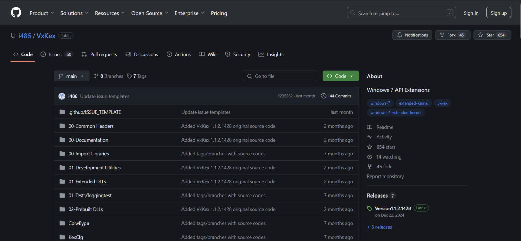Select the windows-7 topic tag
This screenshot has height=241, width=521.
coord(380,103)
